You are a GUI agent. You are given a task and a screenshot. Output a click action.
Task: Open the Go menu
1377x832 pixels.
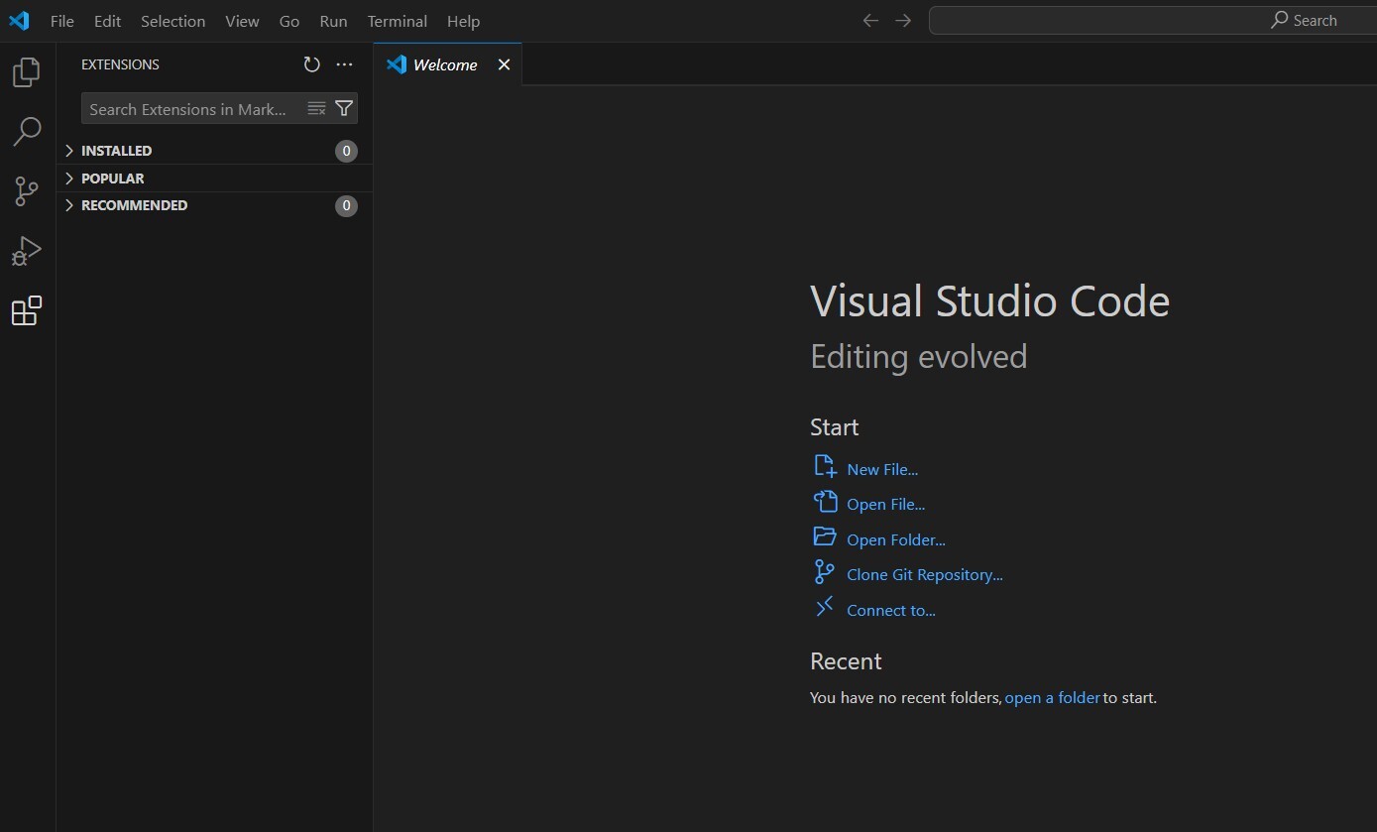(x=289, y=21)
